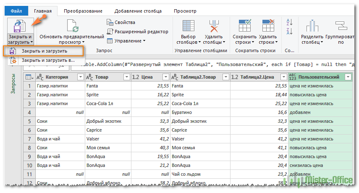The image size is (359, 193).
Task: Select the Закрыть и загрузить menu item
Action: [x=44, y=51]
